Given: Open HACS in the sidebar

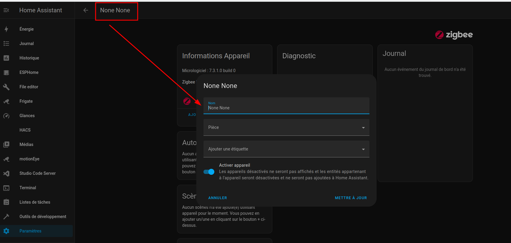Looking at the screenshot, I should (x=36, y=130).
